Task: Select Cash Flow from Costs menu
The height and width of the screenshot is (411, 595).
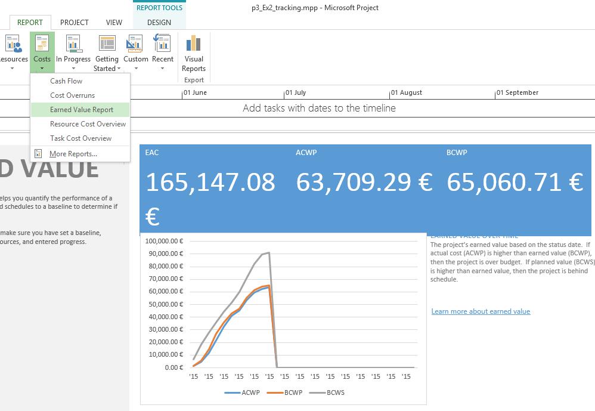Action: (80, 81)
